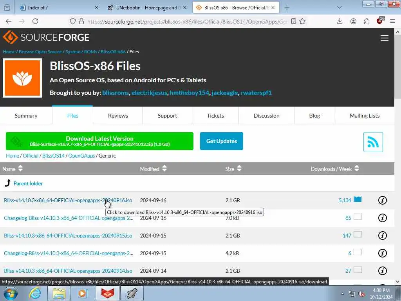Open the Firefox application menu
The image size is (401, 301).
[392, 21]
